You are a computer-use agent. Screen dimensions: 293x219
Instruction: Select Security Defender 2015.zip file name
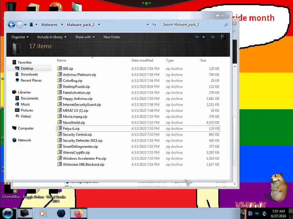click(83, 140)
